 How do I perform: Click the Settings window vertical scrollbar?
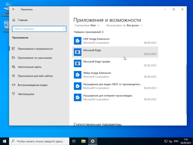coord(186,89)
